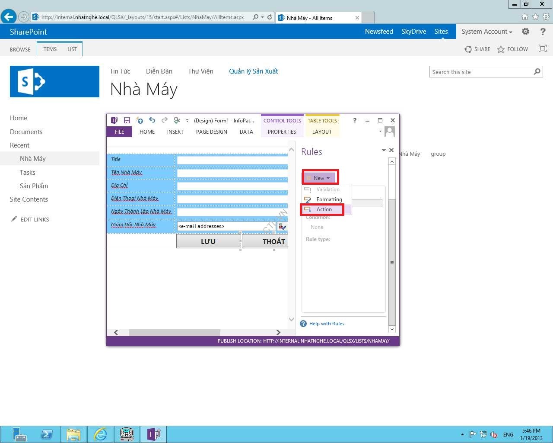Switch to the PAGE DESIGN ribbon tab
This screenshot has width=553, height=443.
pos(211,132)
